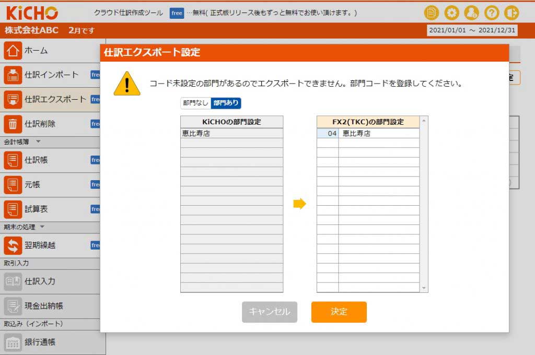Screen dimensions: 535x355
Task: Click the 仕訳削除 trash icon
Action: pos(13,124)
